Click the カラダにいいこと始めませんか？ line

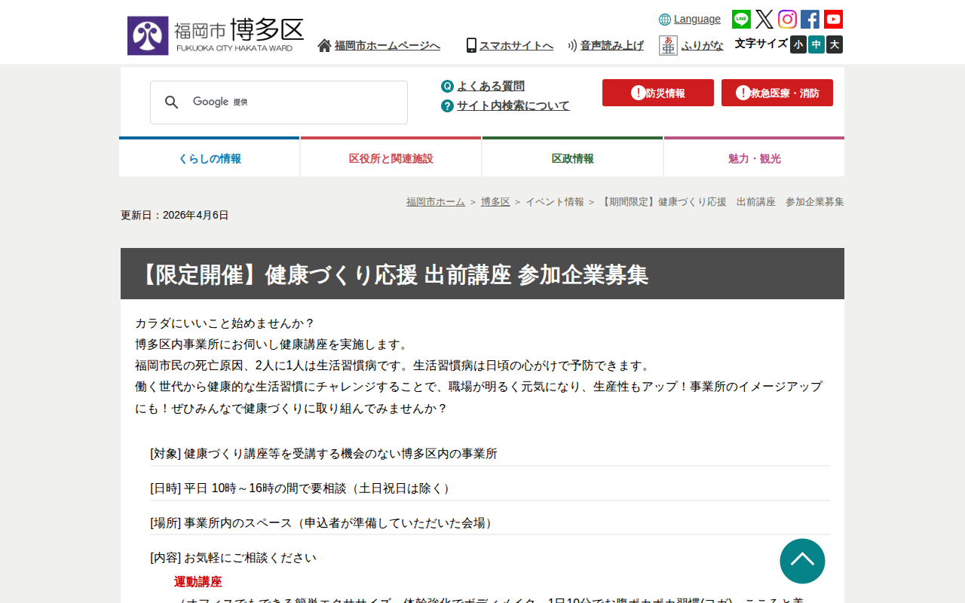pos(225,323)
